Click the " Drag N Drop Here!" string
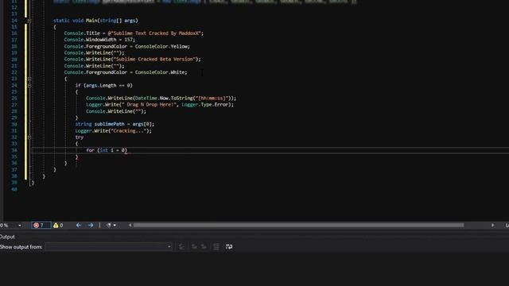Image resolution: width=509 pixels, height=286 pixels. coord(150,104)
